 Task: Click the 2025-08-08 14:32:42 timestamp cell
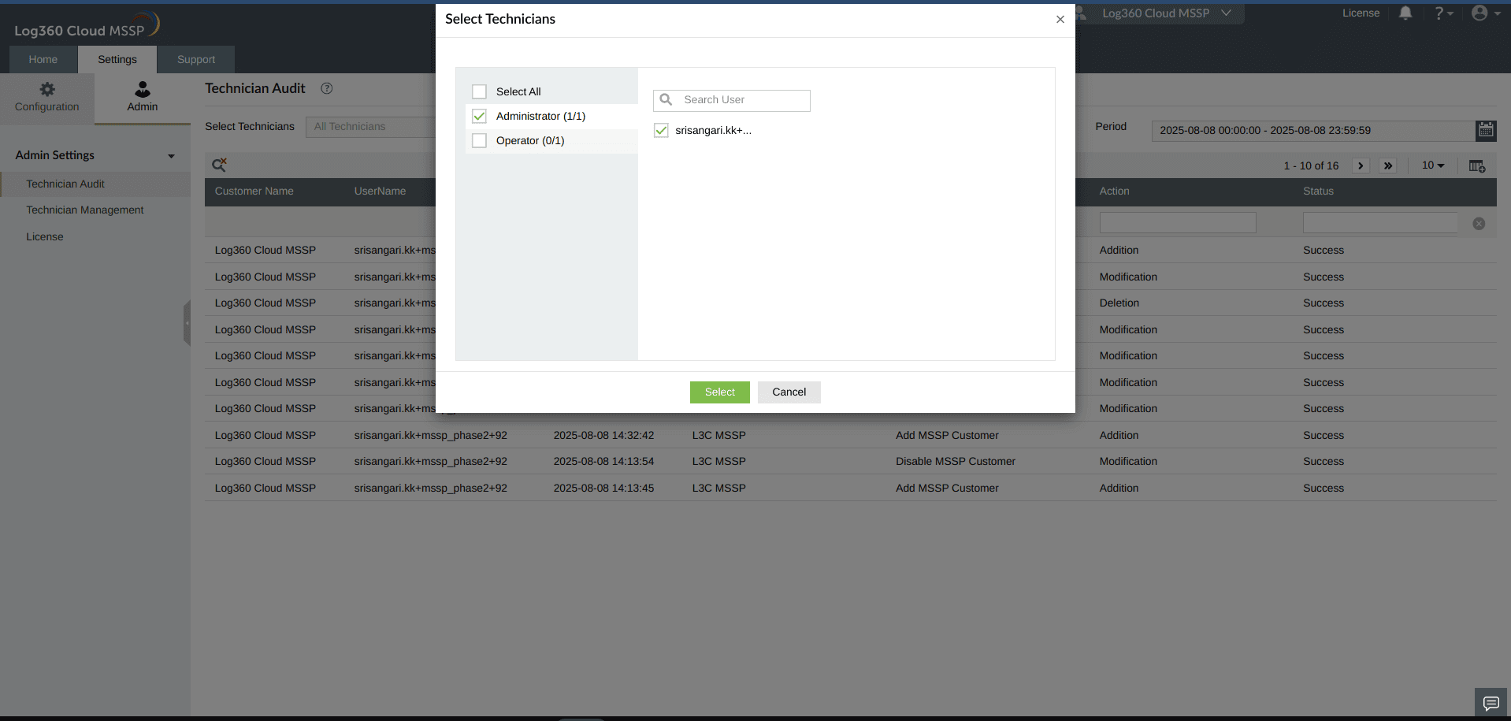pyautogui.click(x=603, y=436)
